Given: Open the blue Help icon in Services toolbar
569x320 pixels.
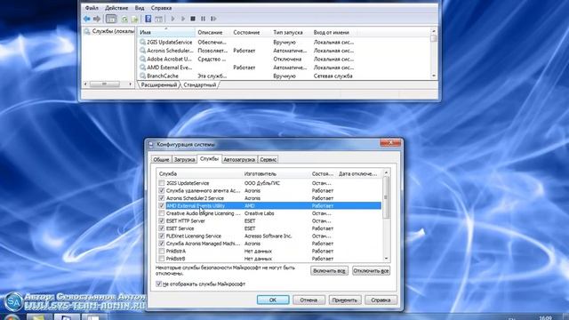Looking at the screenshot, I should [x=148, y=19].
